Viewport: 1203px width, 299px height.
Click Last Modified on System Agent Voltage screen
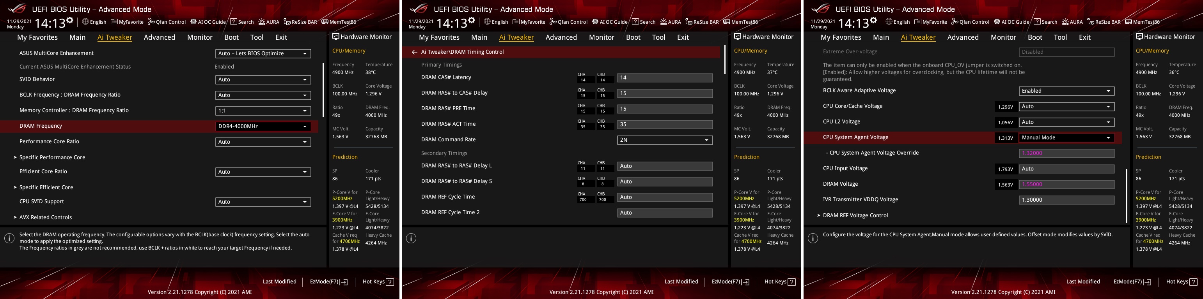click(1082, 282)
